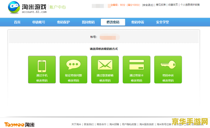Choose 通过手机 修改密码 option
Viewport: 210px width, 128px height.
(42, 70)
